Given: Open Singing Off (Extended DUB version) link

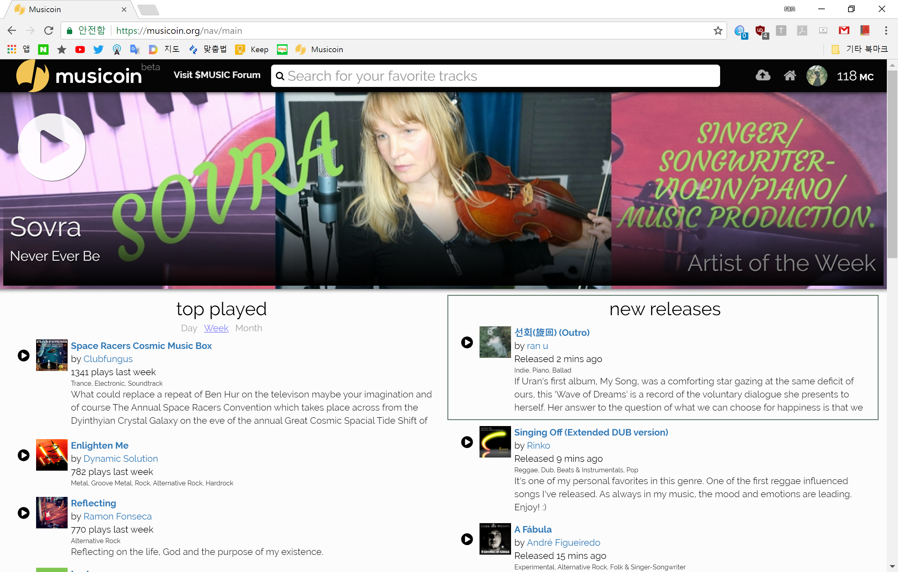Looking at the screenshot, I should (591, 432).
